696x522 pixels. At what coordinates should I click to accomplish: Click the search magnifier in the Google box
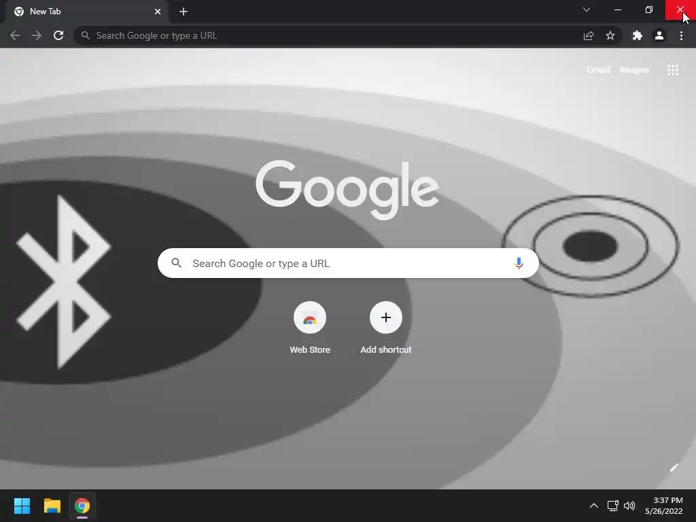176,263
